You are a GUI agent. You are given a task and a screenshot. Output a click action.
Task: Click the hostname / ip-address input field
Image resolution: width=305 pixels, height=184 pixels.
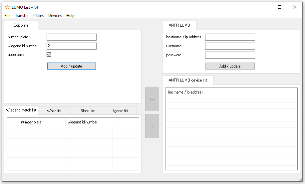click(230, 37)
